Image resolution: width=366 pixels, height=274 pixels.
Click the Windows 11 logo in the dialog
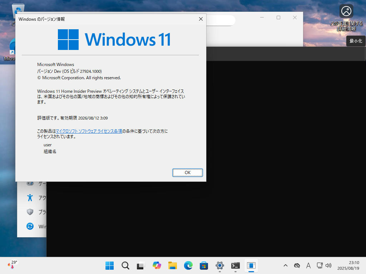click(x=114, y=40)
